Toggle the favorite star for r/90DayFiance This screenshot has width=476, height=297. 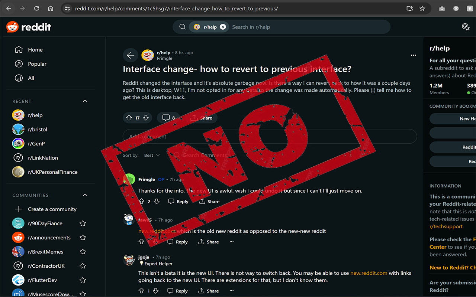83,223
